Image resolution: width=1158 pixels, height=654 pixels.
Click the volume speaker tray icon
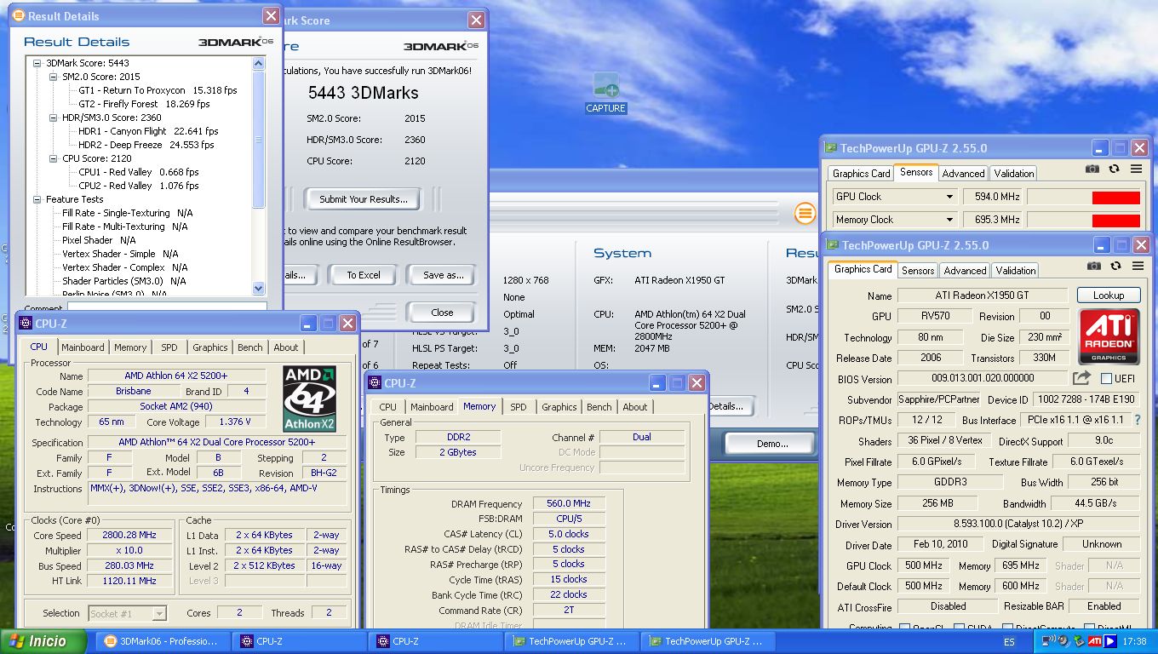(1063, 641)
